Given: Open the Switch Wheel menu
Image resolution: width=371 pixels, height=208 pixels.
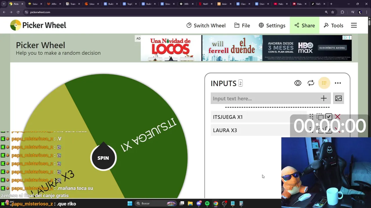Looking at the screenshot, I should point(206,25).
